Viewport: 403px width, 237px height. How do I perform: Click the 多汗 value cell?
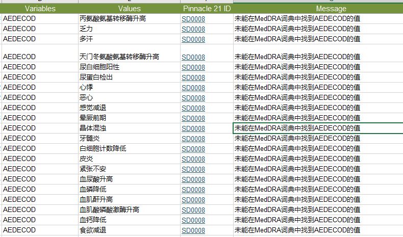[x=129, y=39]
